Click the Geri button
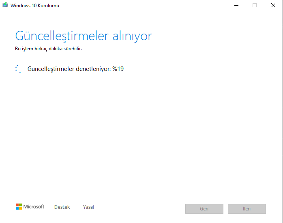Viewport: 283px width, 223px height. (204, 209)
